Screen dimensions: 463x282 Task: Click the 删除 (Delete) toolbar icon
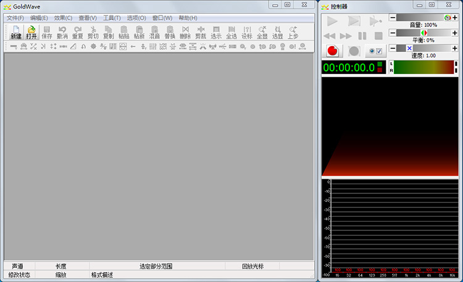[185, 33]
